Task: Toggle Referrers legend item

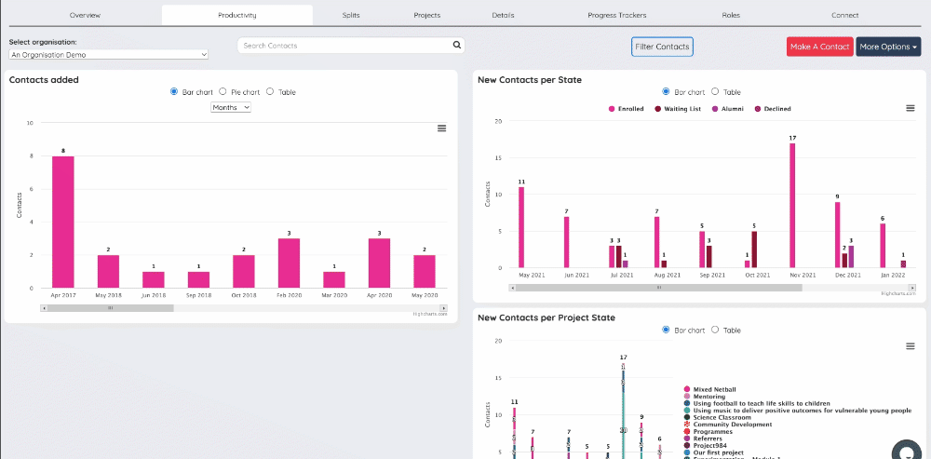Action: pyautogui.click(x=704, y=439)
